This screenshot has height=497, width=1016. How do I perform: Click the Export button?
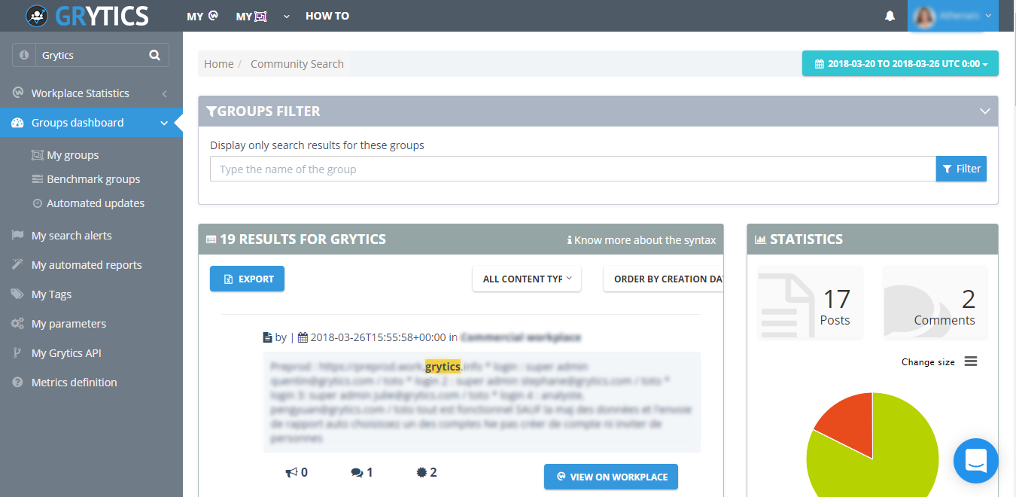click(x=247, y=279)
